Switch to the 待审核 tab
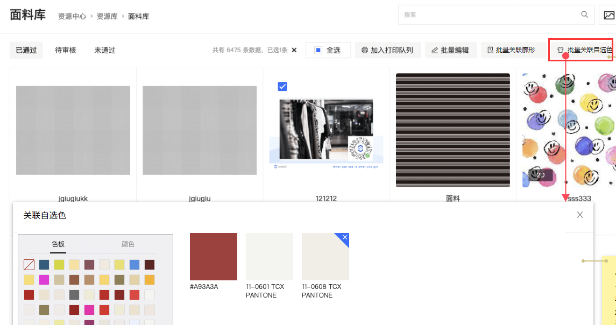 coord(66,50)
